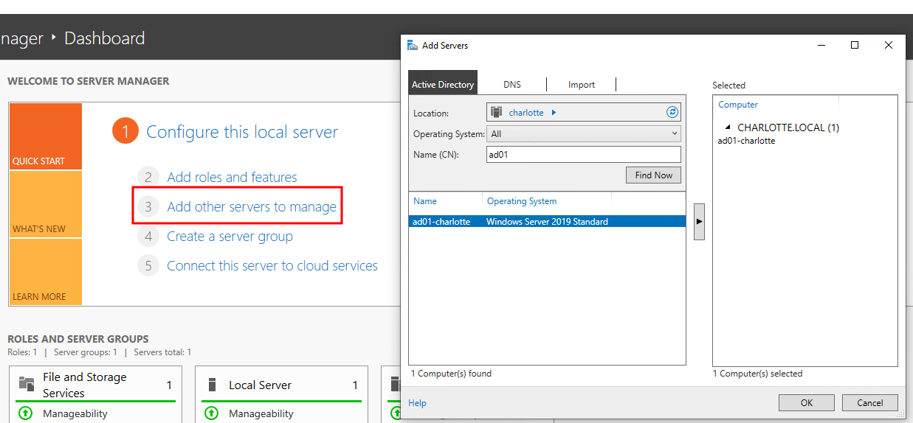This screenshot has width=913, height=423.
Task: Close the Add Servers dialog
Action: (888, 45)
